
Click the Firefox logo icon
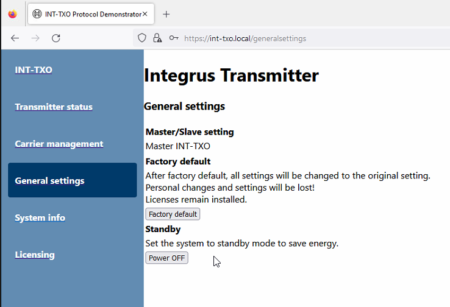tap(12, 14)
